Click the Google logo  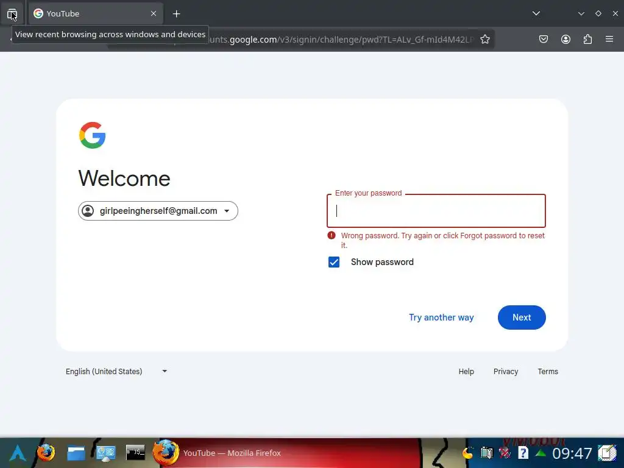click(93, 135)
